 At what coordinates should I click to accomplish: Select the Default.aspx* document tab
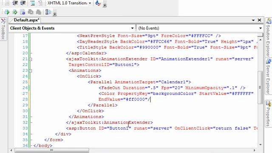(x=26, y=20)
